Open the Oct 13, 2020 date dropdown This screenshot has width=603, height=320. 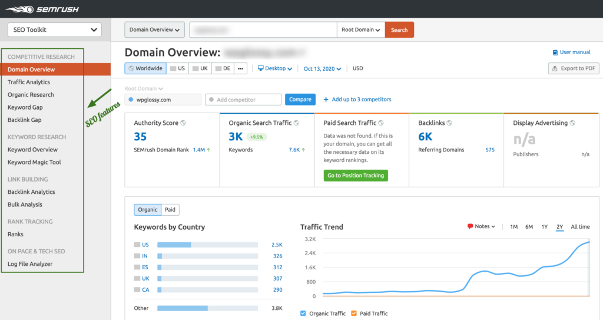pos(322,68)
